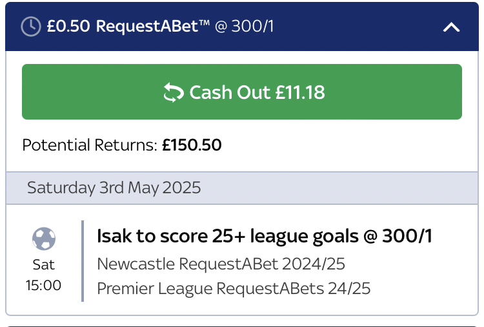Click the circular arrows cash out icon
Screen dimensions: 484x327
pos(174,92)
